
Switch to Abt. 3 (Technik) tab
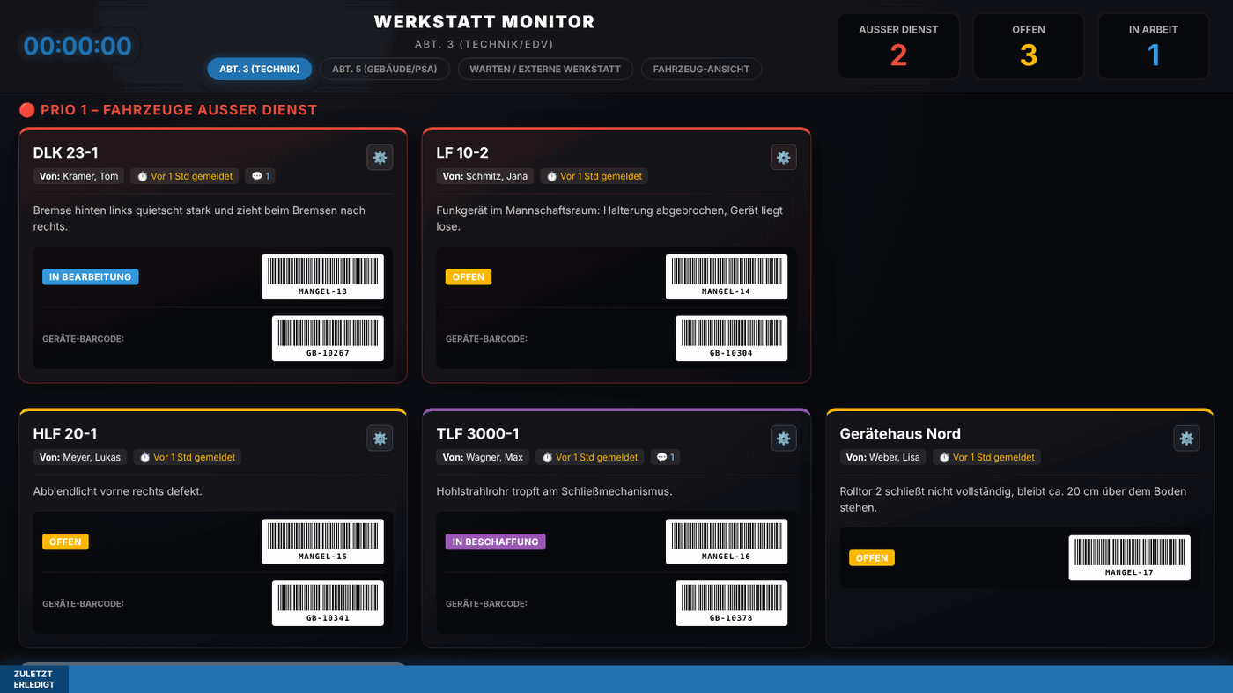(x=260, y=69)
